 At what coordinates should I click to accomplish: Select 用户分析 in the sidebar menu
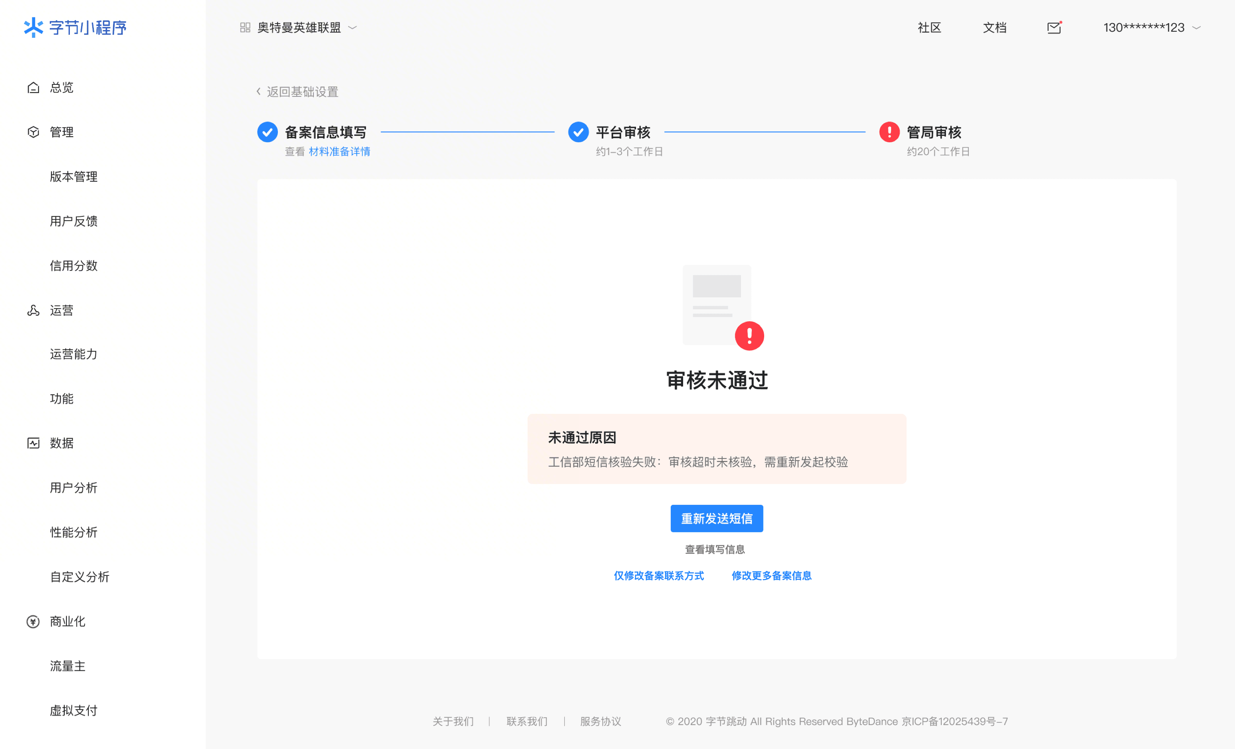click(x=74, y=488)
